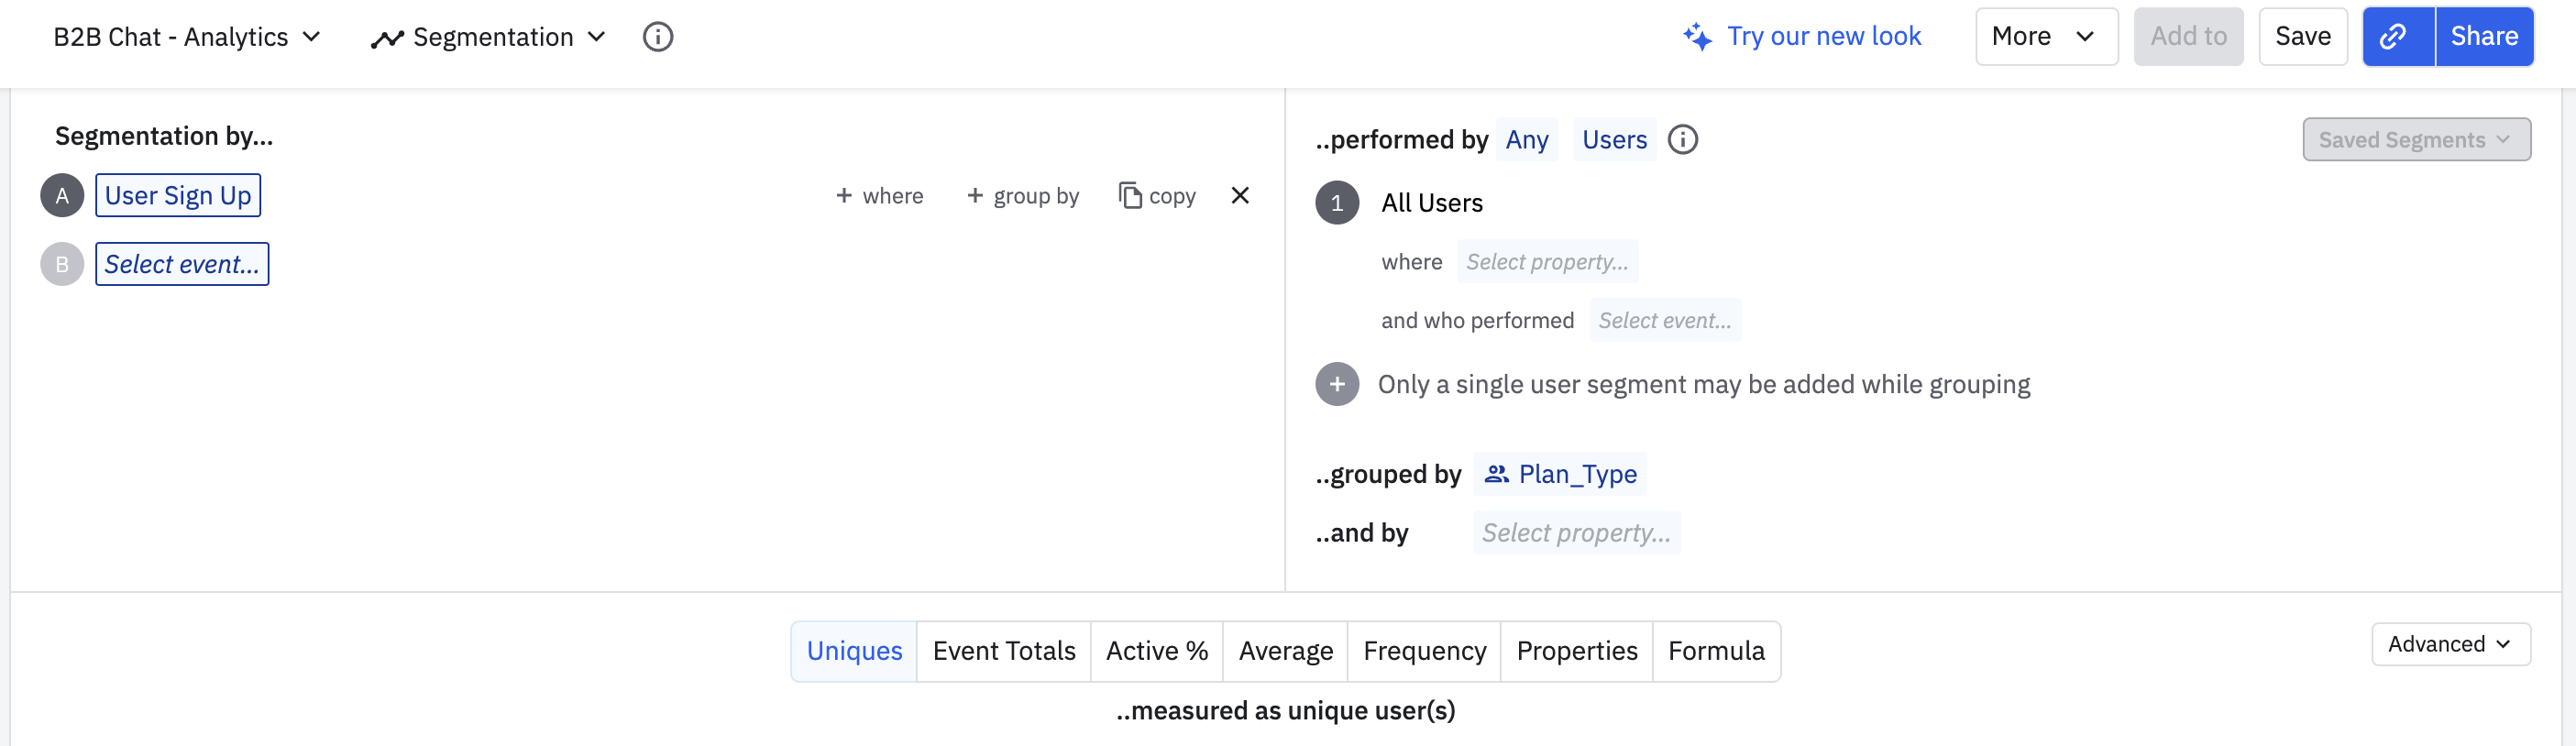Viewport: 2576px width, 746px height.
Task: Remove the User Sign Up event row
Action: click(1239, 195)
